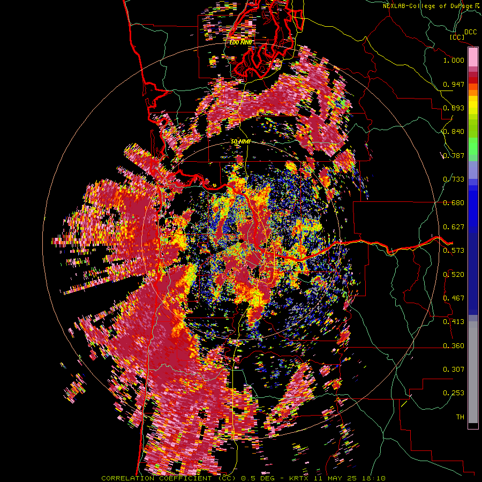The height and width of the screenshot is (482, 482).
Task: Click the TH threshold label
Action: [x=460, y=417]
